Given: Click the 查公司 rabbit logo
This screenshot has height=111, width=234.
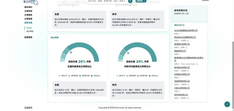Looking at the screenshot, I should [31, 2].
